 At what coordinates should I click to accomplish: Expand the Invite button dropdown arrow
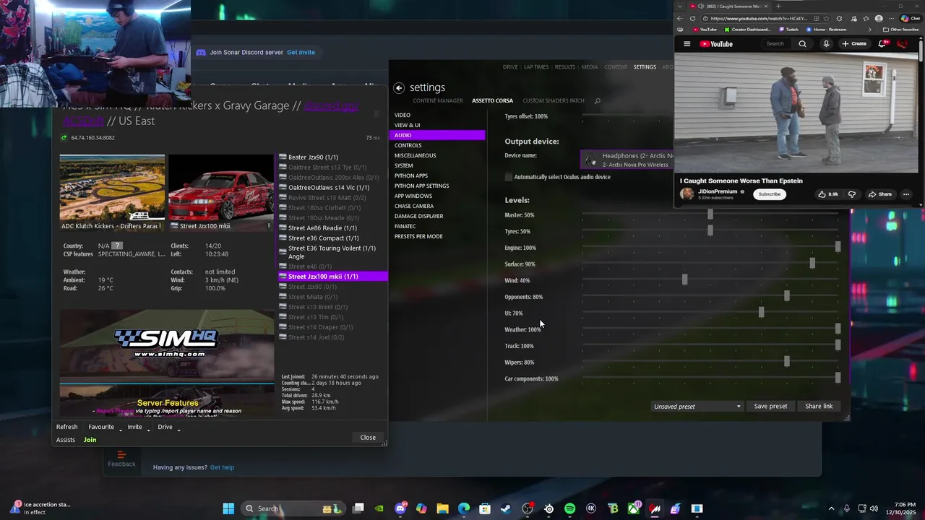point(148,429)
